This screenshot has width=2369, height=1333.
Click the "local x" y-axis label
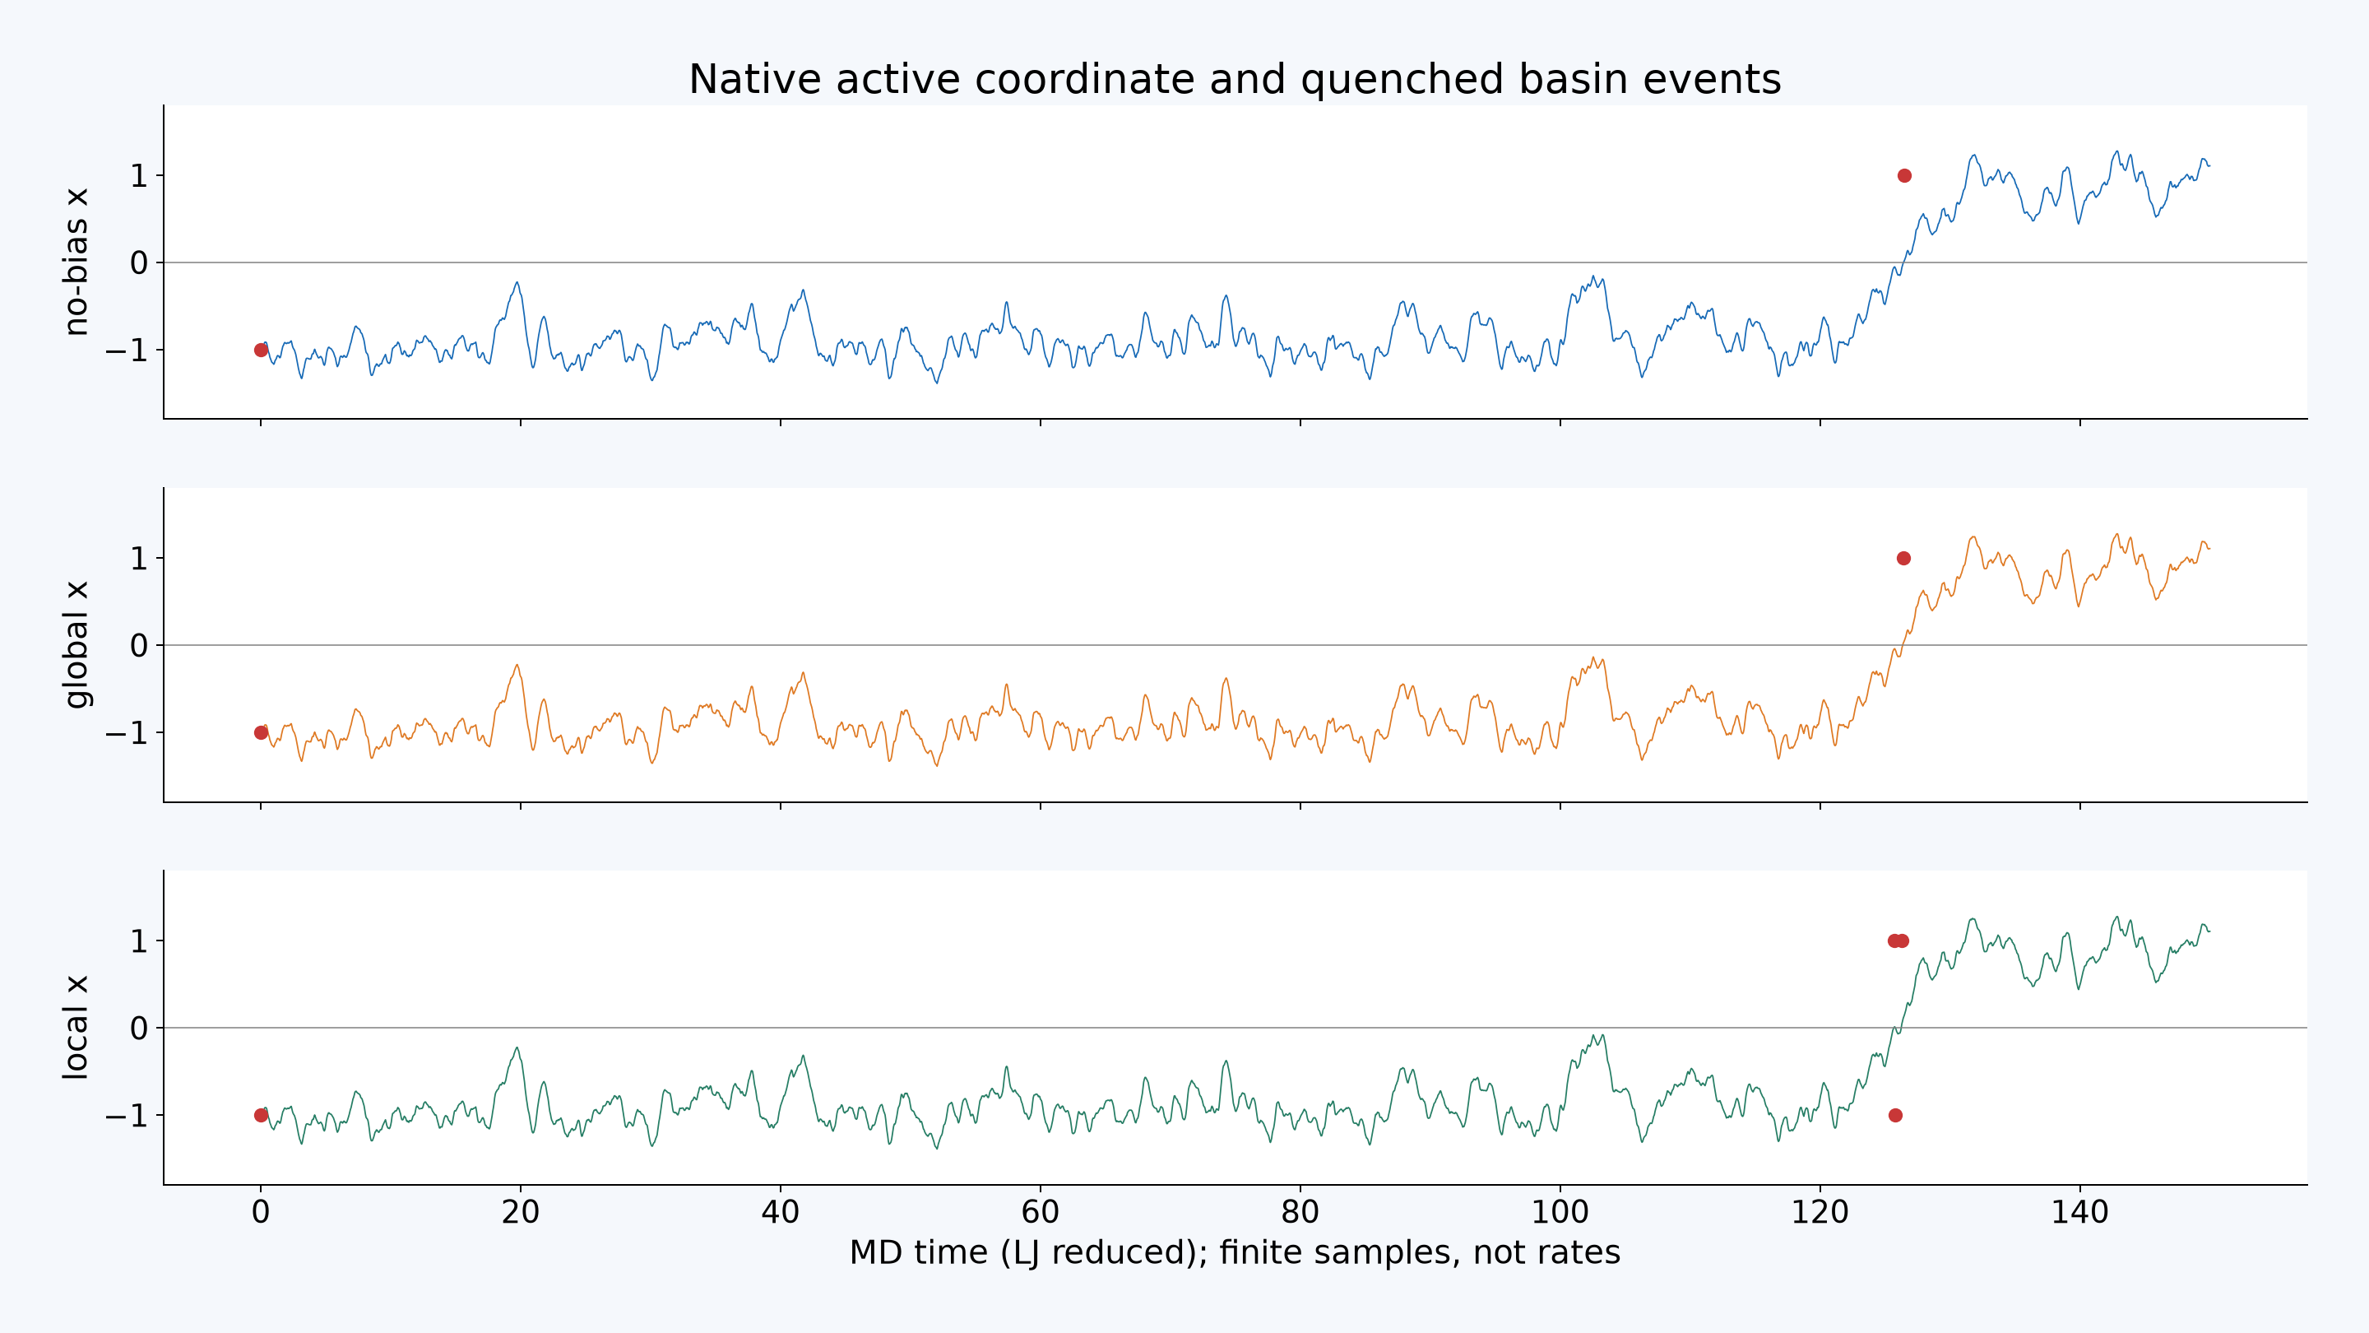point(76,1028)
